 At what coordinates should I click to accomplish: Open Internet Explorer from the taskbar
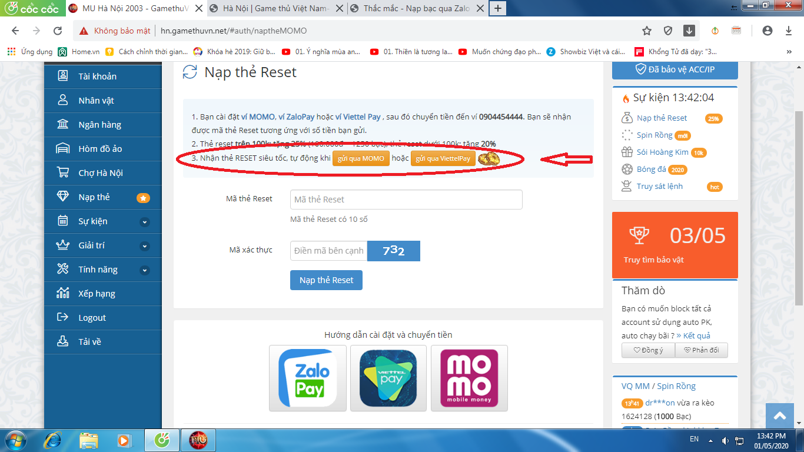(x=53, y=440)
